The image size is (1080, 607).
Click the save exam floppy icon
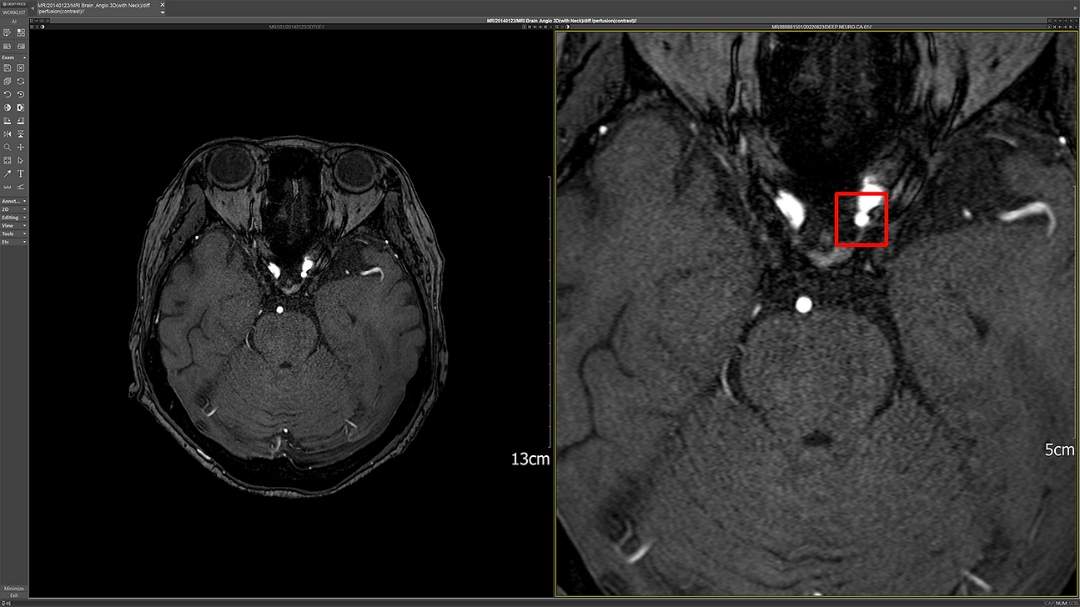[x=7, y=68]
